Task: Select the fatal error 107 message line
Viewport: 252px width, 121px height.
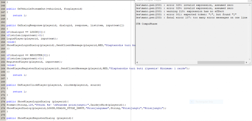Action: (x=192, y=18)
